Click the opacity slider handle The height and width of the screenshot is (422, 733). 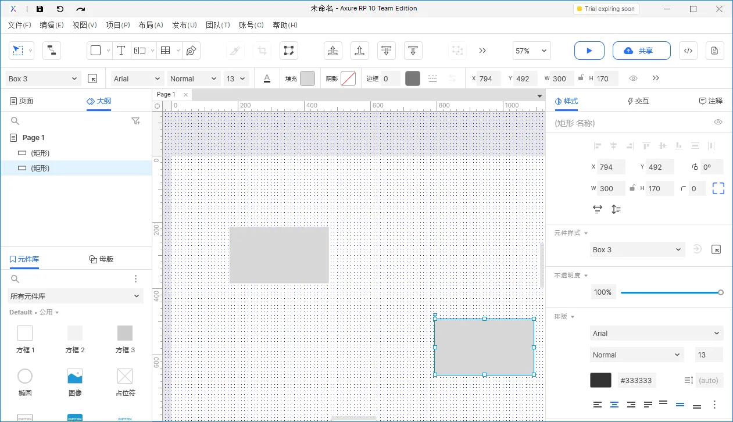point(721,292)
